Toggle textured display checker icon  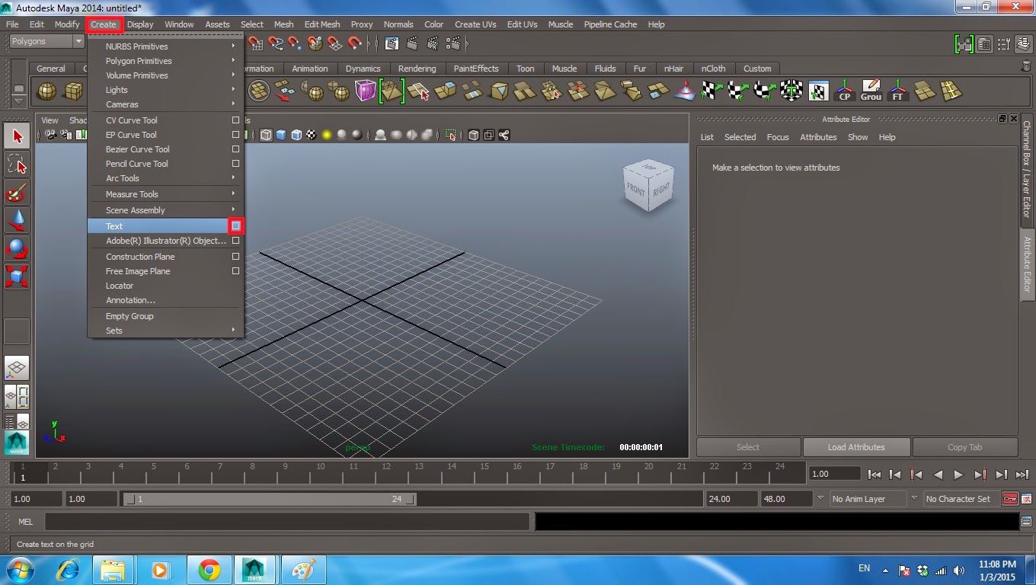pyautogui.click(x=312, y=135)
